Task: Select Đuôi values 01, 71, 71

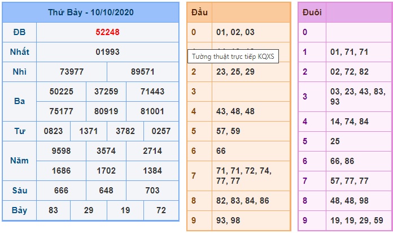Action: pos(349,52)
